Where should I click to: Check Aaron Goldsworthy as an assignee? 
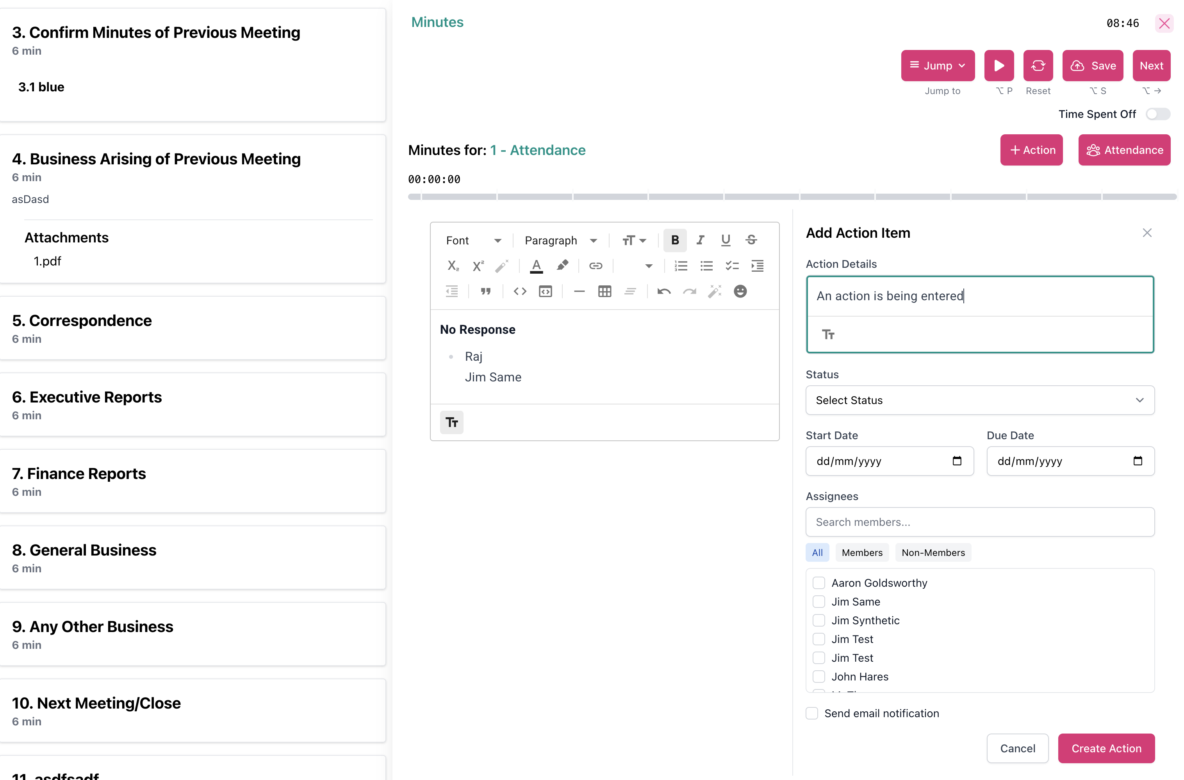[818, 582]
